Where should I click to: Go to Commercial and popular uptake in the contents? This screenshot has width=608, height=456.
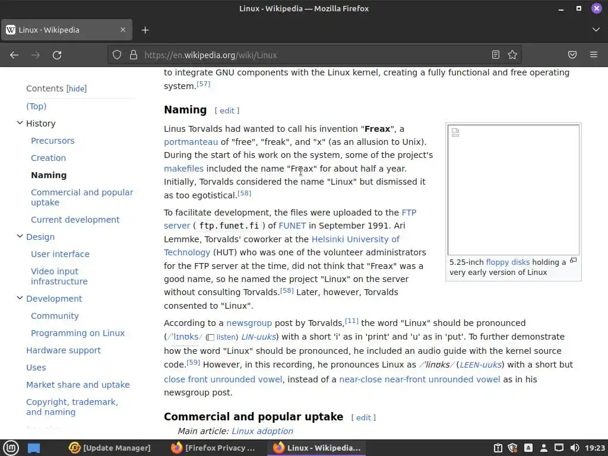tap(82, 197)
